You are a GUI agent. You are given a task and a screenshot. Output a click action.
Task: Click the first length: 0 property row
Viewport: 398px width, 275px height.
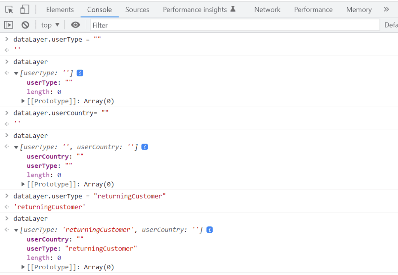coord(44,92)
